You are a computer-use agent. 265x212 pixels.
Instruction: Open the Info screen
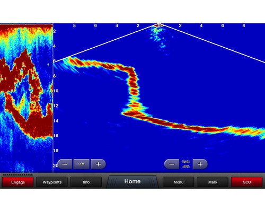(x=86, y=182)
